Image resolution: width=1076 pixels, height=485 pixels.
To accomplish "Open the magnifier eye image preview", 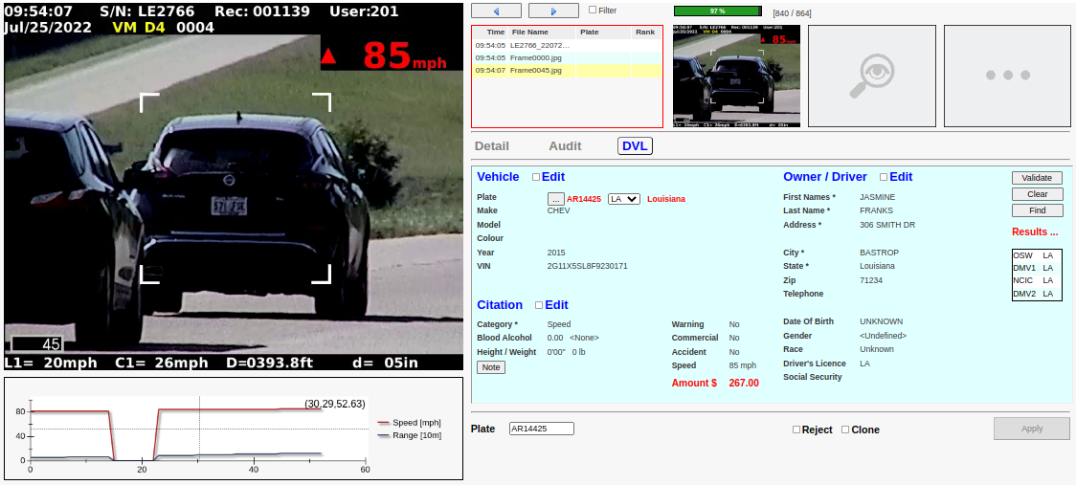I will [x=871, y=76].
